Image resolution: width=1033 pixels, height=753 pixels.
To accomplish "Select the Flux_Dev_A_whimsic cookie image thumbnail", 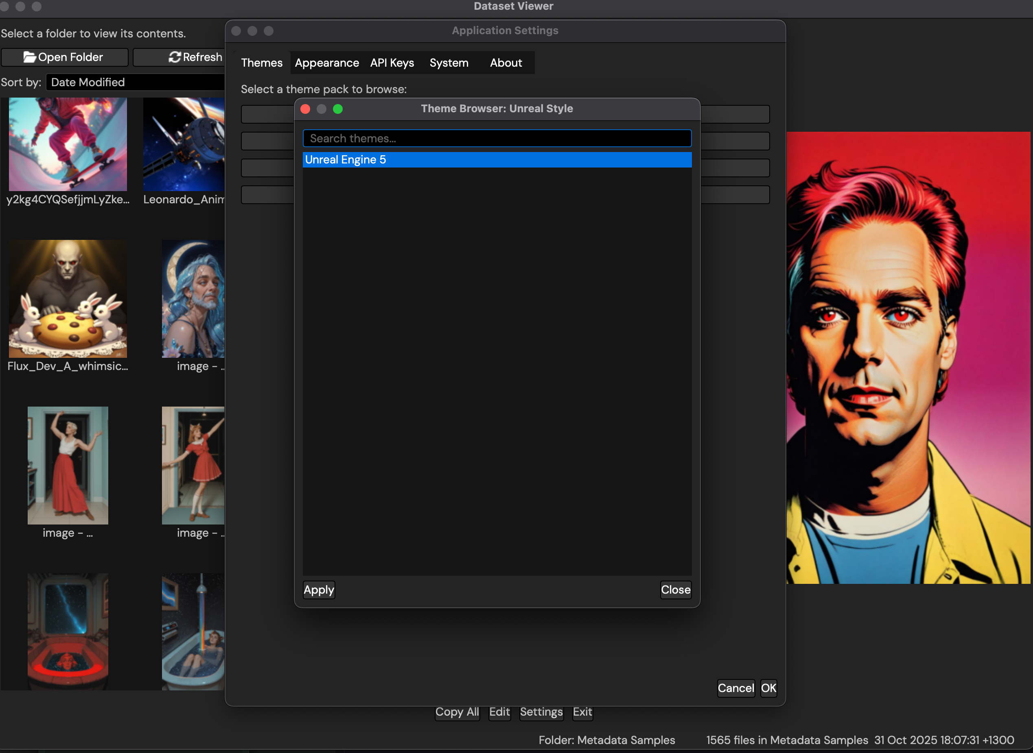I will pyautogui.click(x=67, y=299).
